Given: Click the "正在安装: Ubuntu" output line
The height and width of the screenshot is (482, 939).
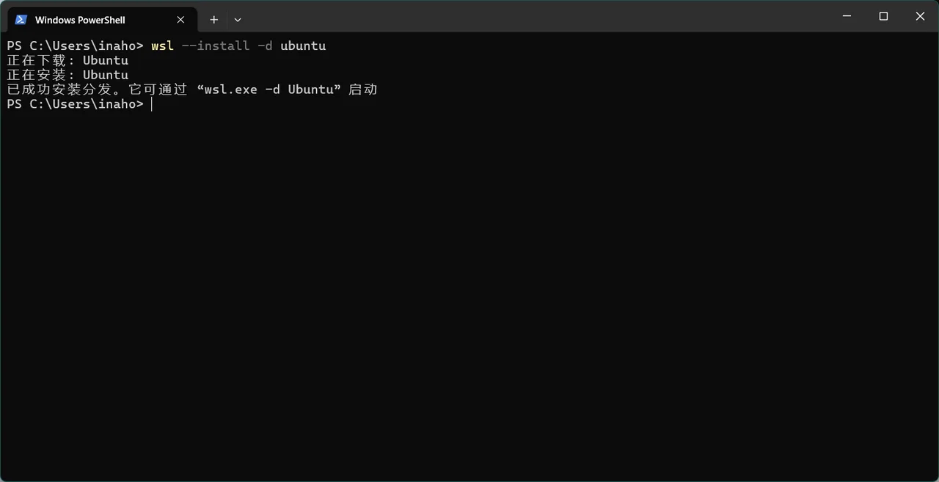Looking at the screenshot, I should (x=67, y=75).
